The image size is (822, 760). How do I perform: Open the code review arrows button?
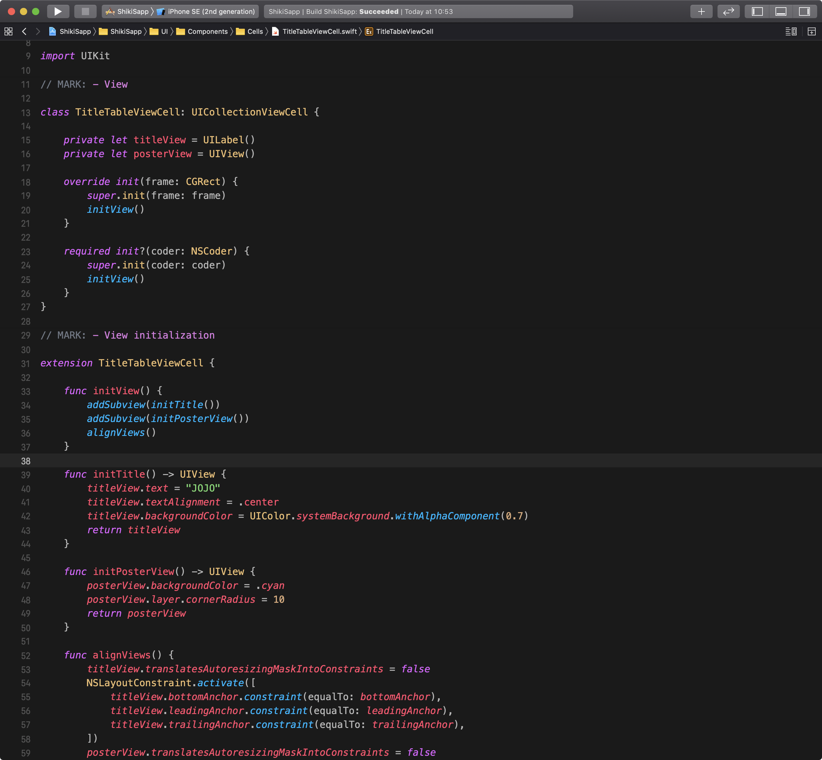[x=728, y=11]
